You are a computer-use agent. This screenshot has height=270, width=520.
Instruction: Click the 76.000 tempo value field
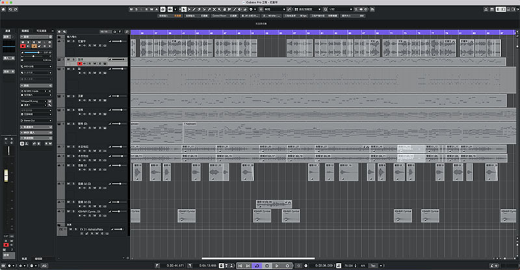348,265
